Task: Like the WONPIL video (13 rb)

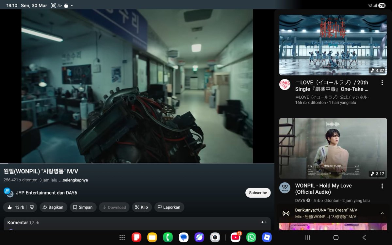Action: (15, 207)
